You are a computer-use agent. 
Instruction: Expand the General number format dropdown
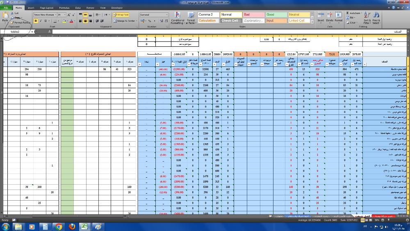[x=166, y=15]
